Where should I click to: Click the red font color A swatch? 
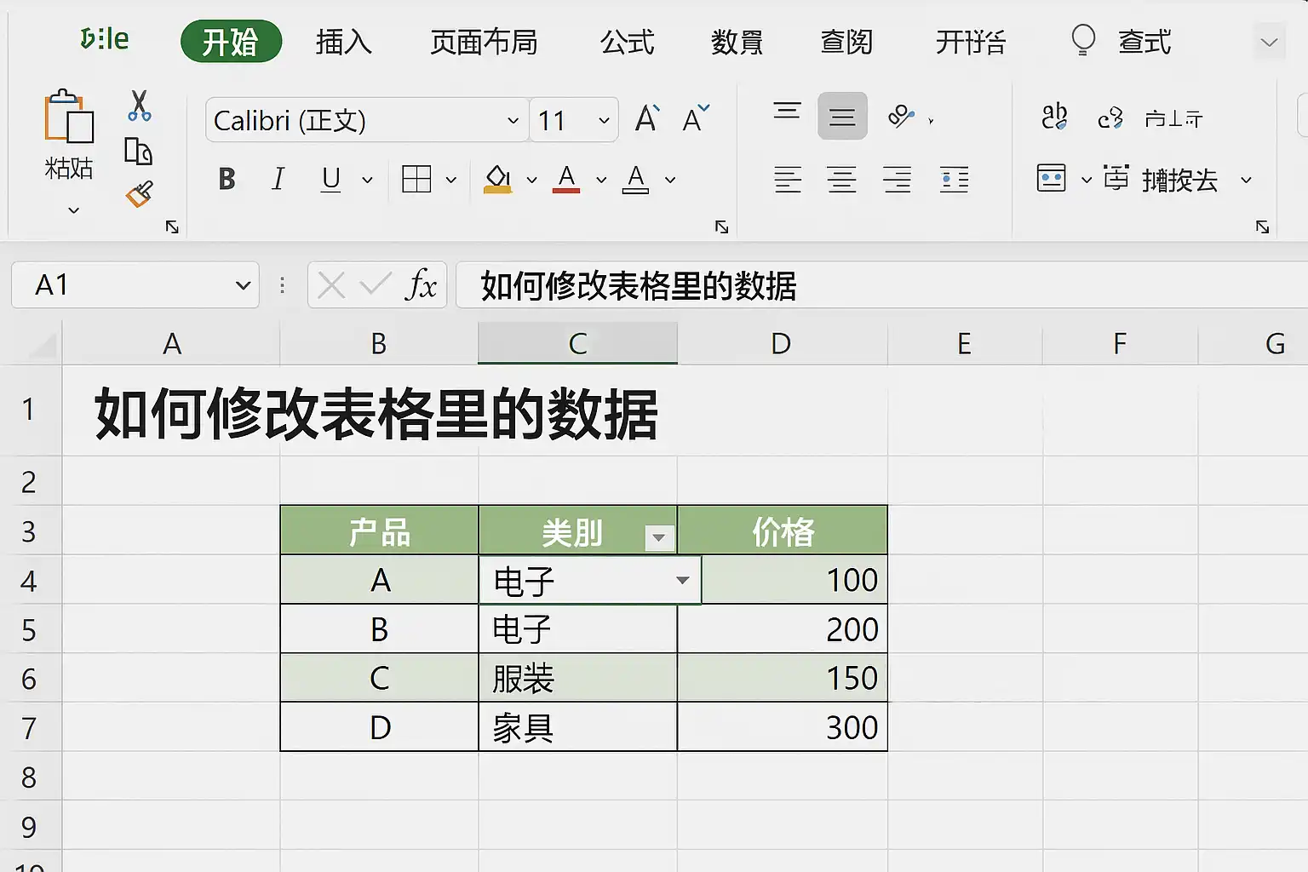coord(566,180)
